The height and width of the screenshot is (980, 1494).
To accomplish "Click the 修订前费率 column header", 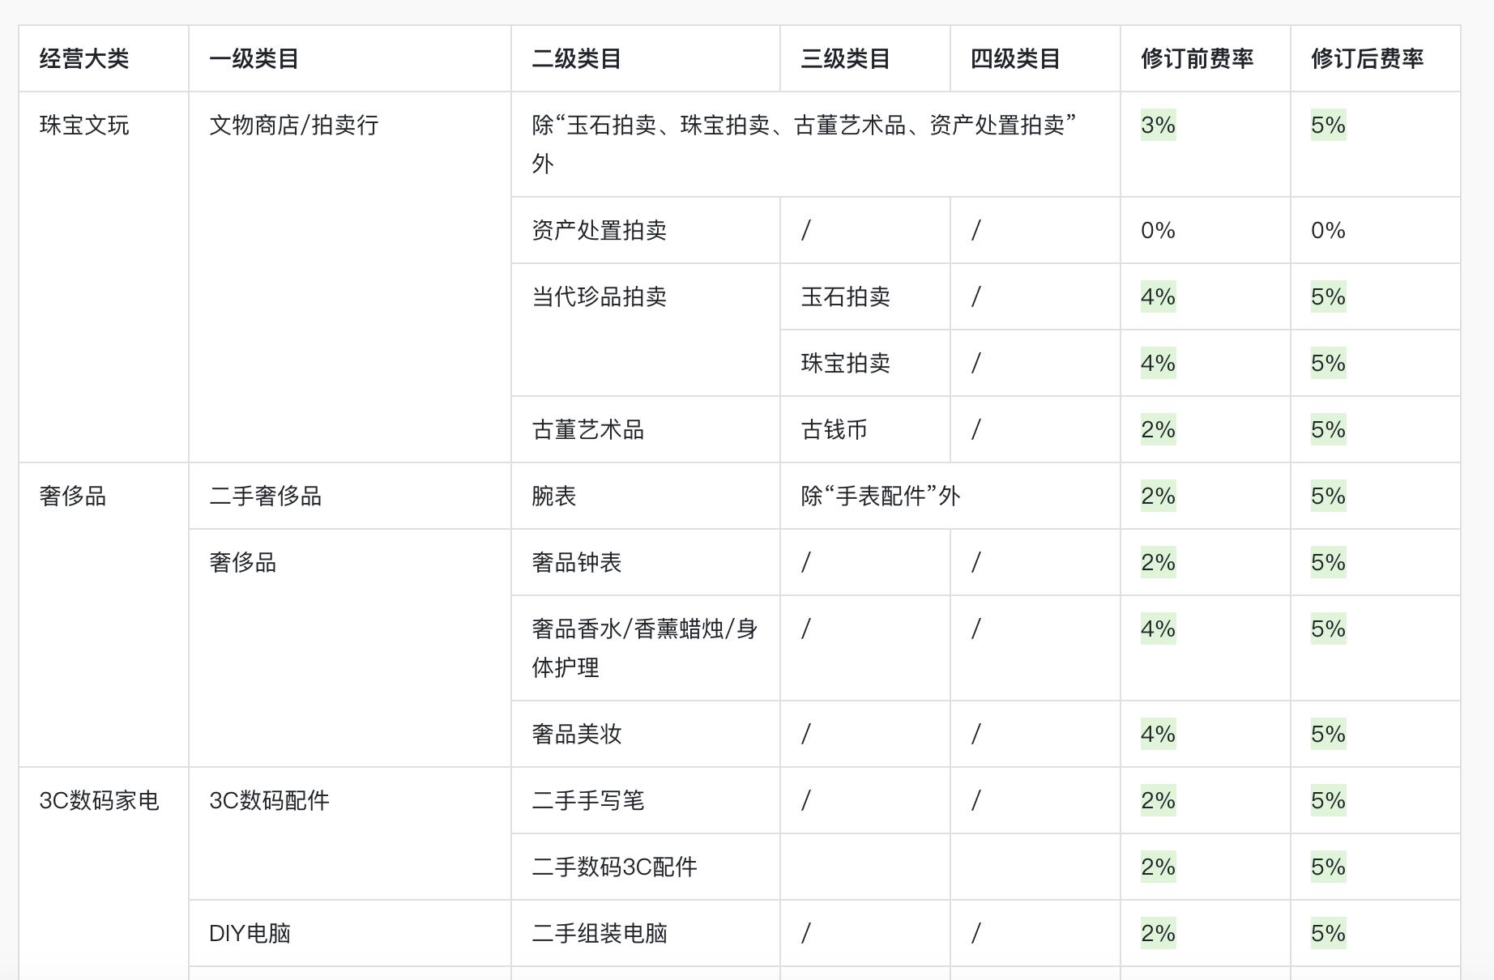I will pyautogui.click(x=1197, y=59).
